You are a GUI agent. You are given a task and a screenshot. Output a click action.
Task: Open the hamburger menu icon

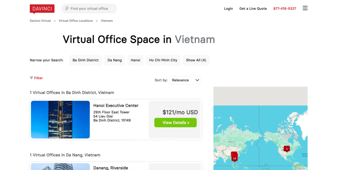305,8
